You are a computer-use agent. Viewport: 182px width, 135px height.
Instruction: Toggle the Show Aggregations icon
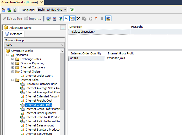point(72,18)
